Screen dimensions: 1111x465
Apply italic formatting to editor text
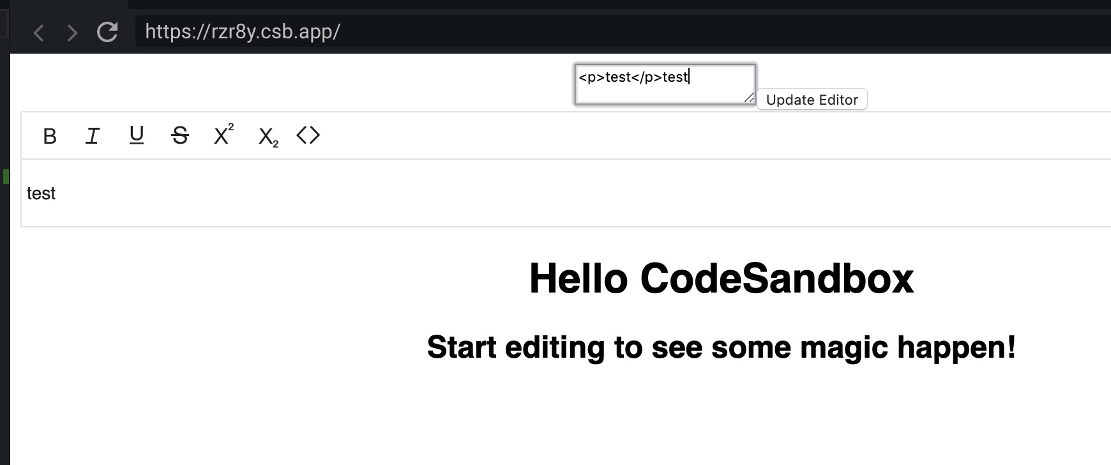(x=93, y=135)
